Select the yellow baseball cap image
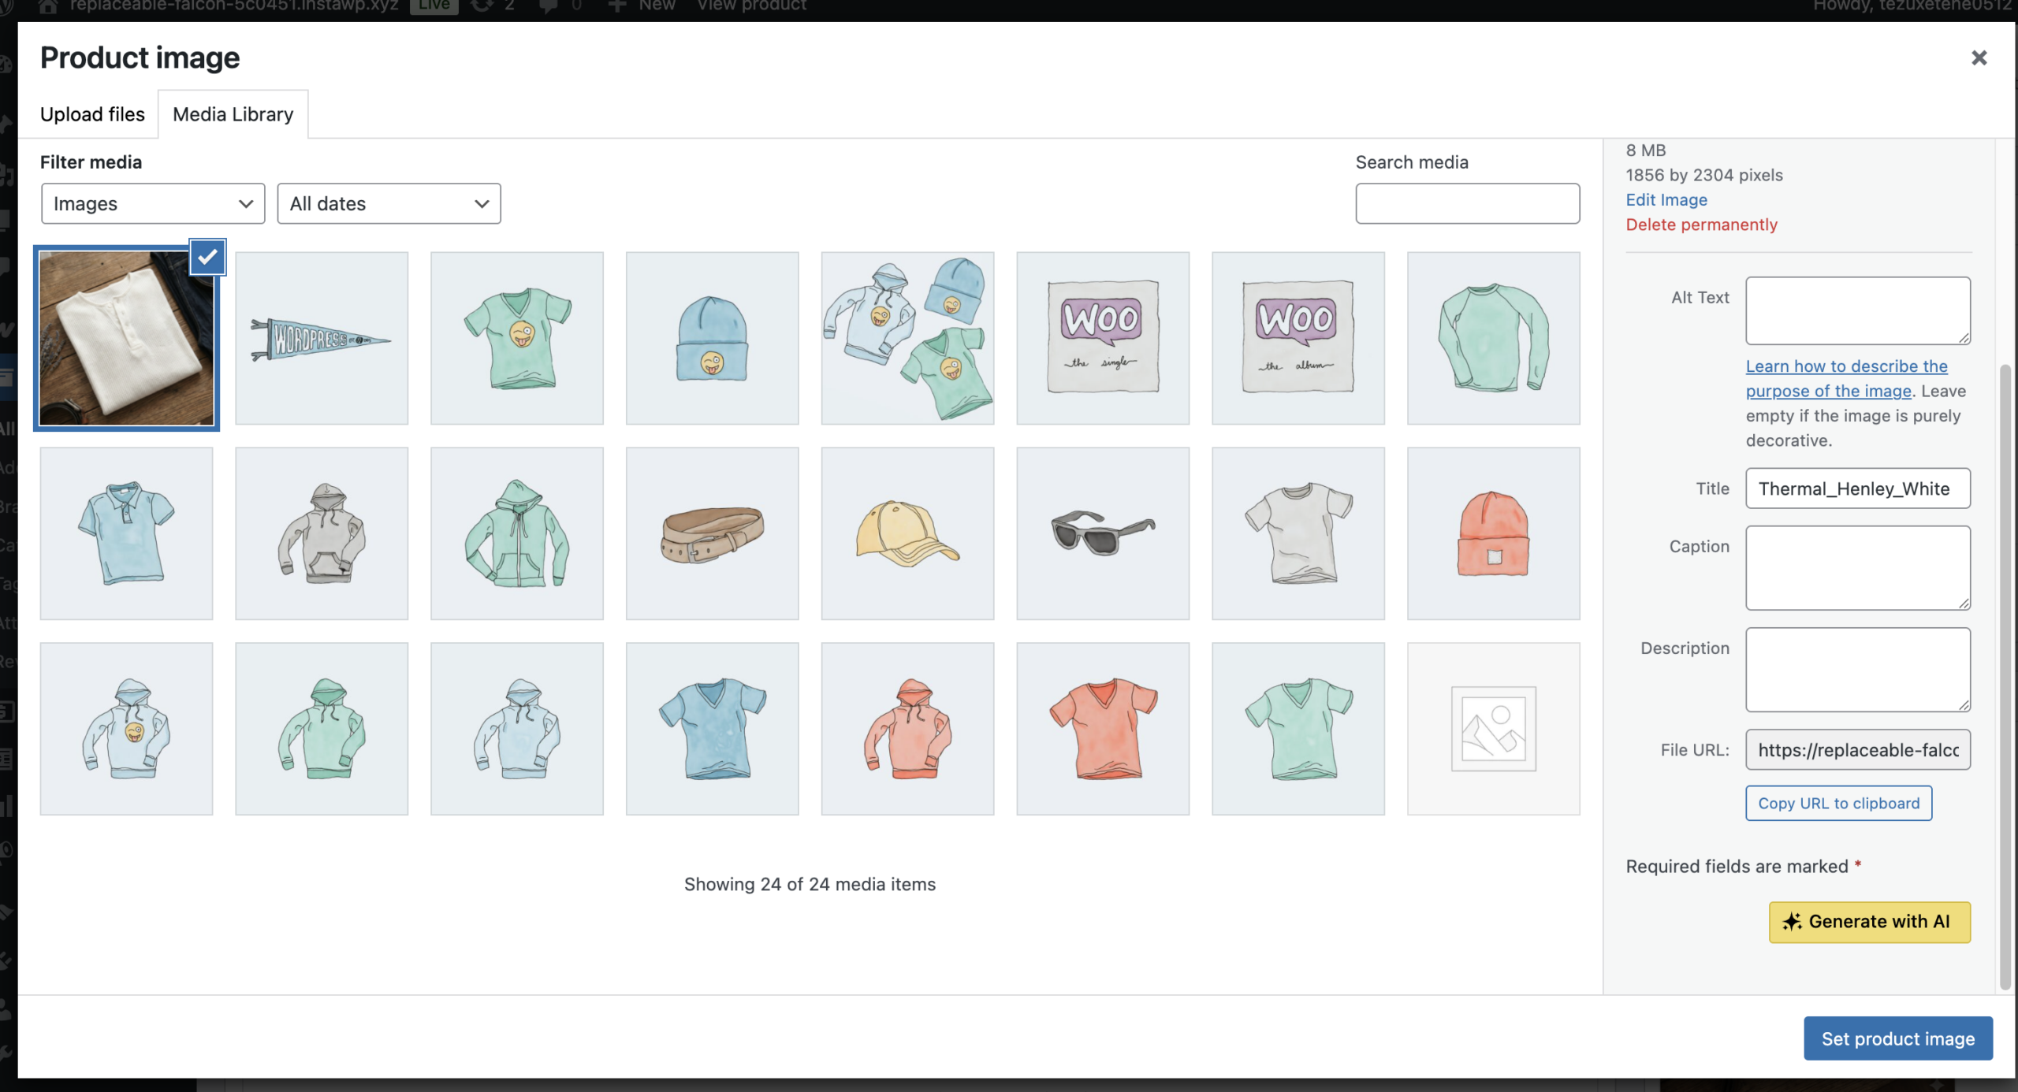This screenshot has width=2018, height=1092. point(907,533)
